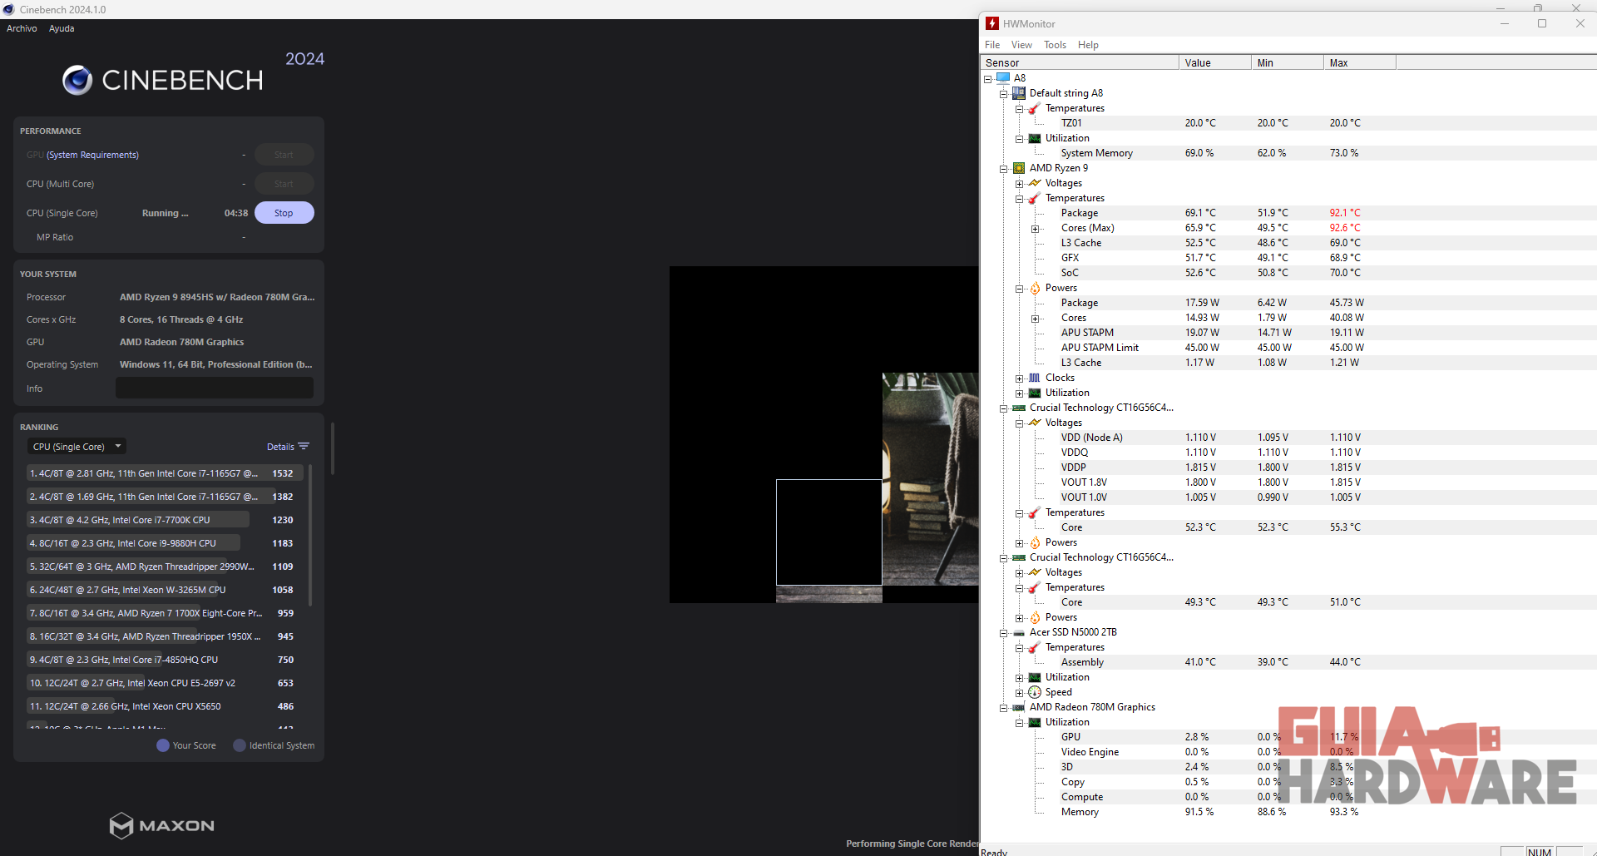The width and height of the screenshot is (1597, 856).
Task: Click the Cinebench sphere logo in header
Action: [x=77, y=80]
